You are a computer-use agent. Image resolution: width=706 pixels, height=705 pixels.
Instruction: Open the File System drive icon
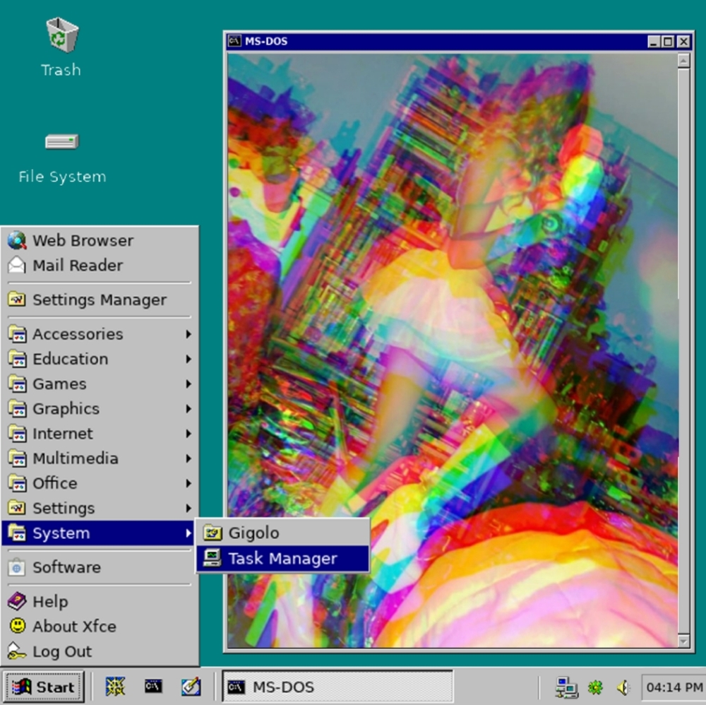click(62, 142)
